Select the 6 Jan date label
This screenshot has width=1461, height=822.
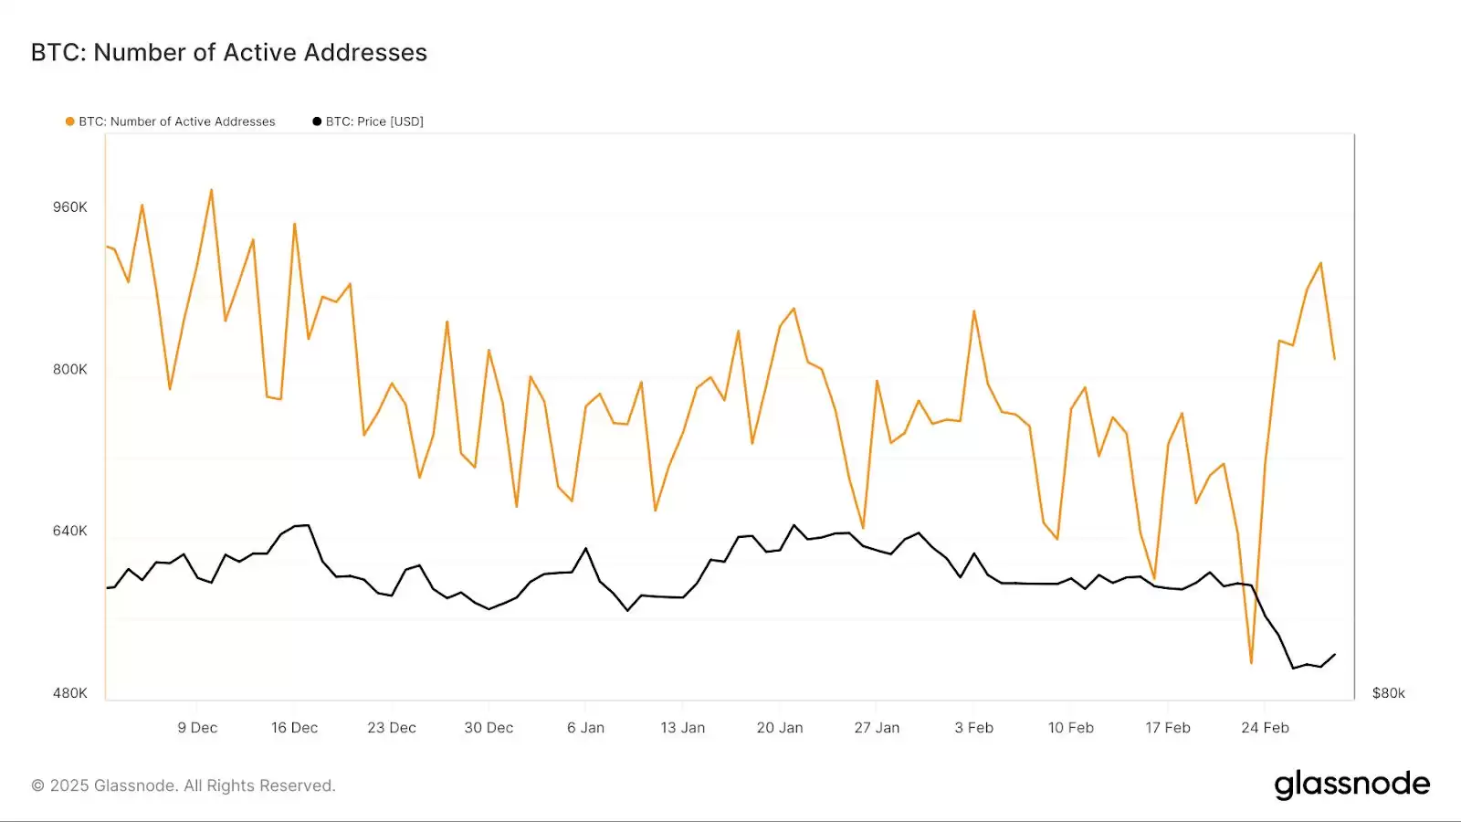click(585, 728)
